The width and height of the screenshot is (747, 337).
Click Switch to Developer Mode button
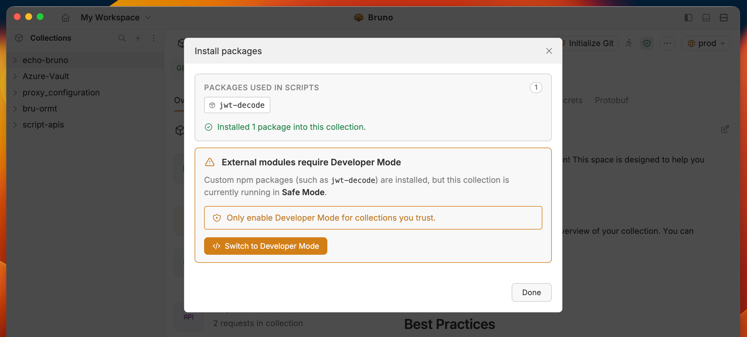[x=265, y=246]
